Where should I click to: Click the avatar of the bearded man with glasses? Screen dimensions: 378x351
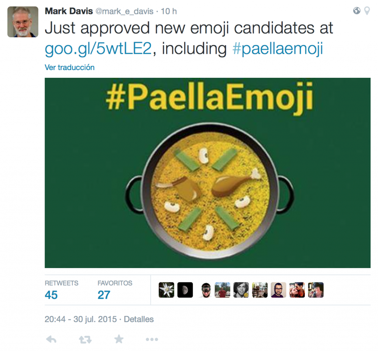coord(278,290)
